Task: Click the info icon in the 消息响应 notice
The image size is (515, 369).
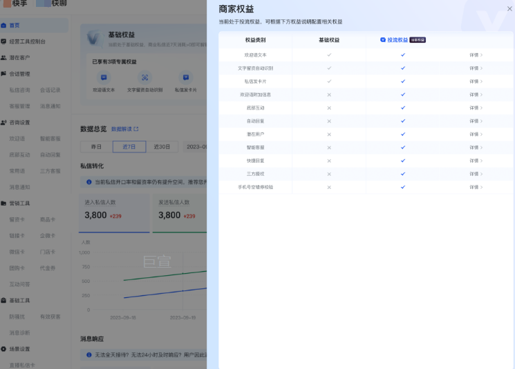Action: tap(88, 355)
